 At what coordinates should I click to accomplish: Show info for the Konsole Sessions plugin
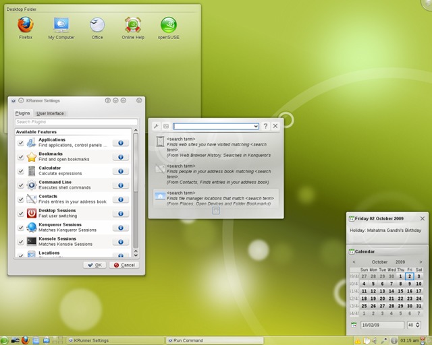tap(121, 242)
